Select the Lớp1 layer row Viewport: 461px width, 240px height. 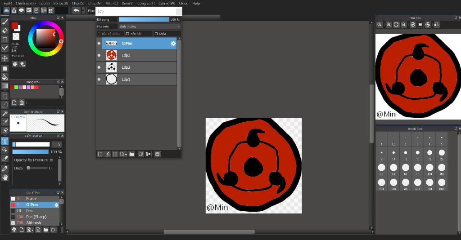pos(136,79)
